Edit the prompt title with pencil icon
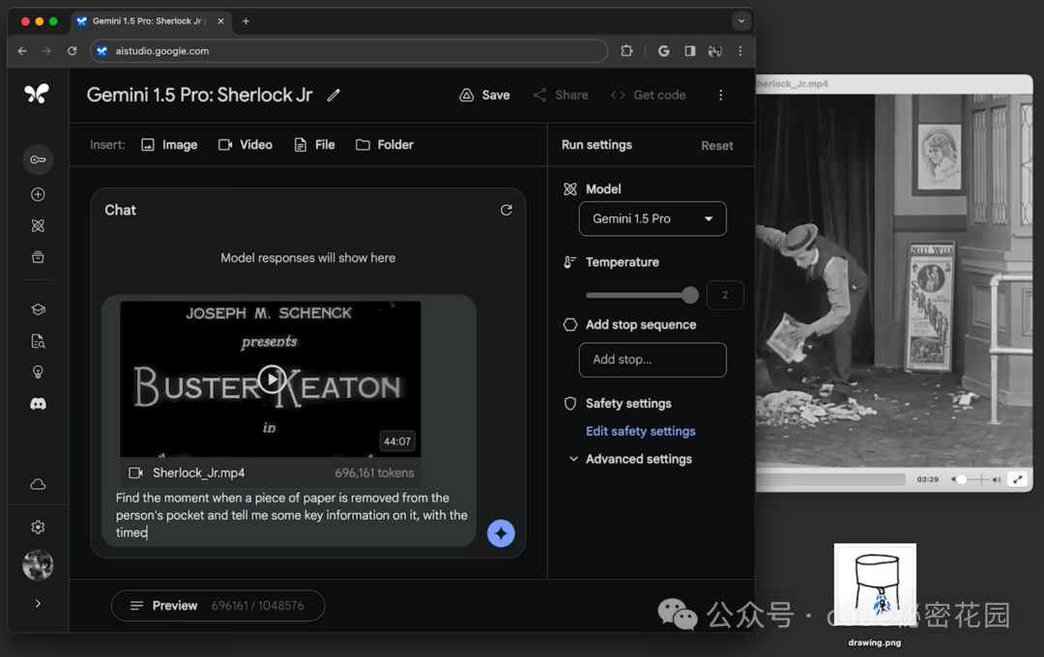Viewport: 1044px width, 657px height. tap(333, 96)
